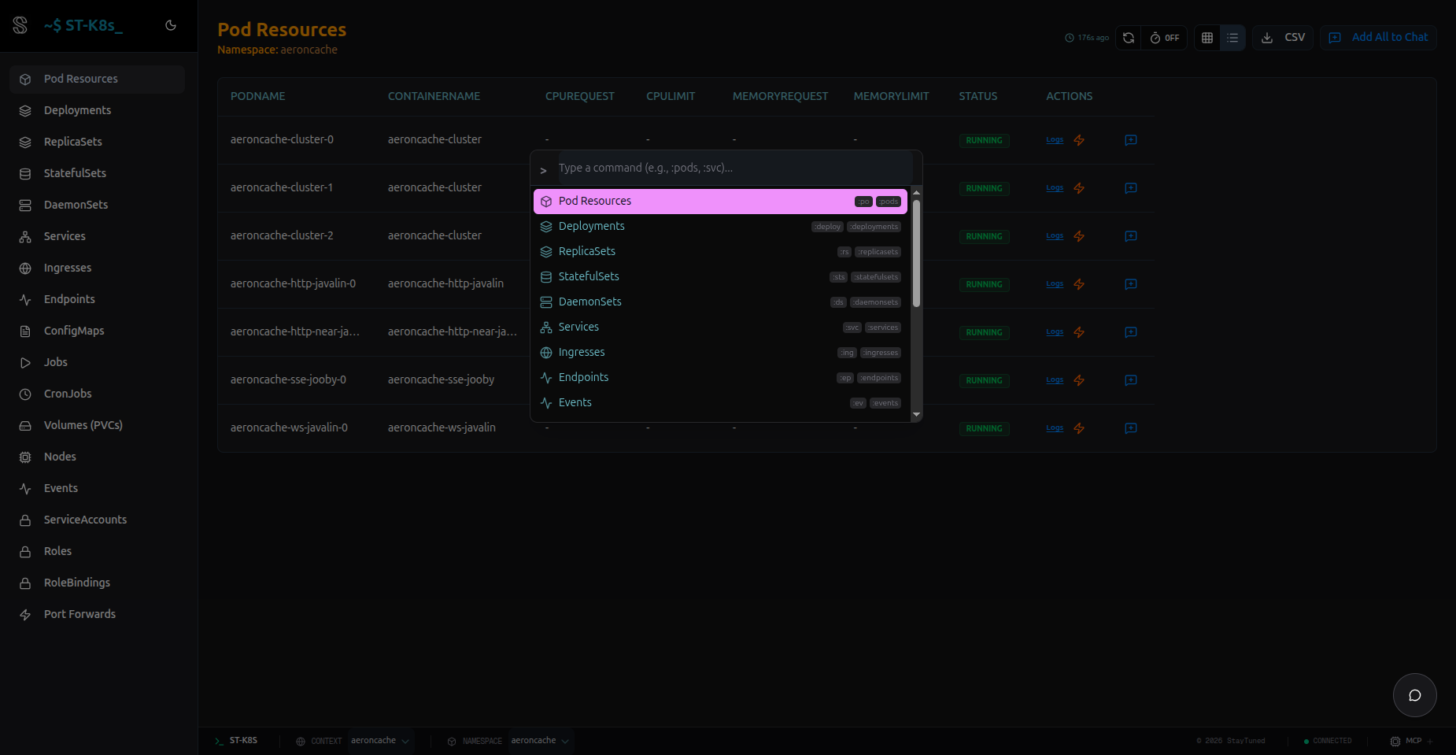Click bolt icon for aeroncache-http-near-ja row
The image size is (1456, 755).
point(1079,332)
